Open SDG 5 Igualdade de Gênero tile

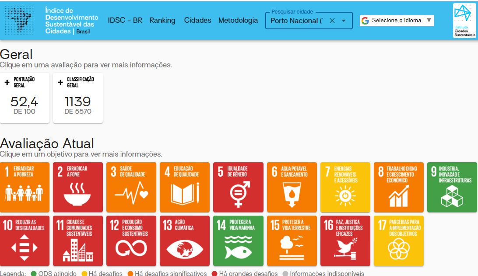coord(238,187)
